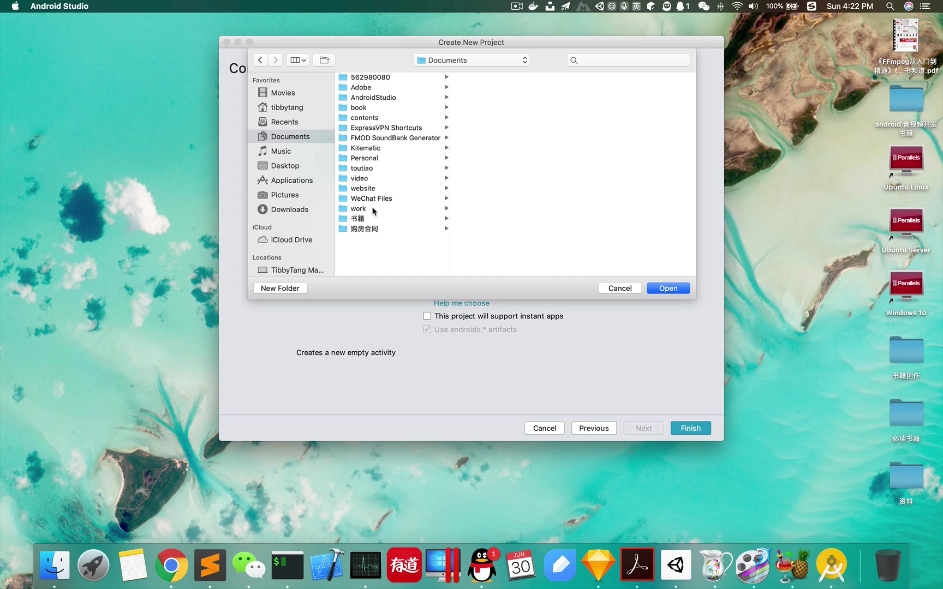Viewport: 943px width, 589px height.
Task: Select Applications in sidebar
Action: pyautogui.click(x=291, y=180)
